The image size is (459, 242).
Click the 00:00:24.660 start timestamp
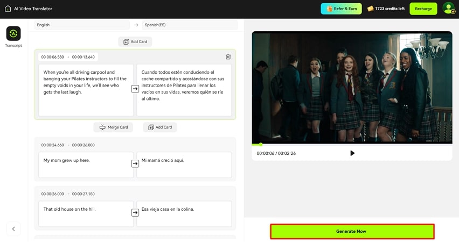[x=52, y=145]
